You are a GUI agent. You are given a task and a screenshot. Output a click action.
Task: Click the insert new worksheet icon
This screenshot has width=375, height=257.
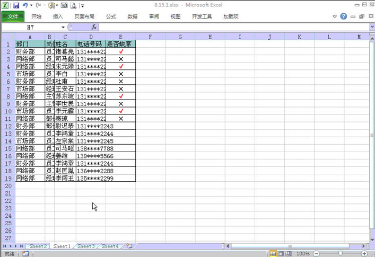click(x=129, y=246)
